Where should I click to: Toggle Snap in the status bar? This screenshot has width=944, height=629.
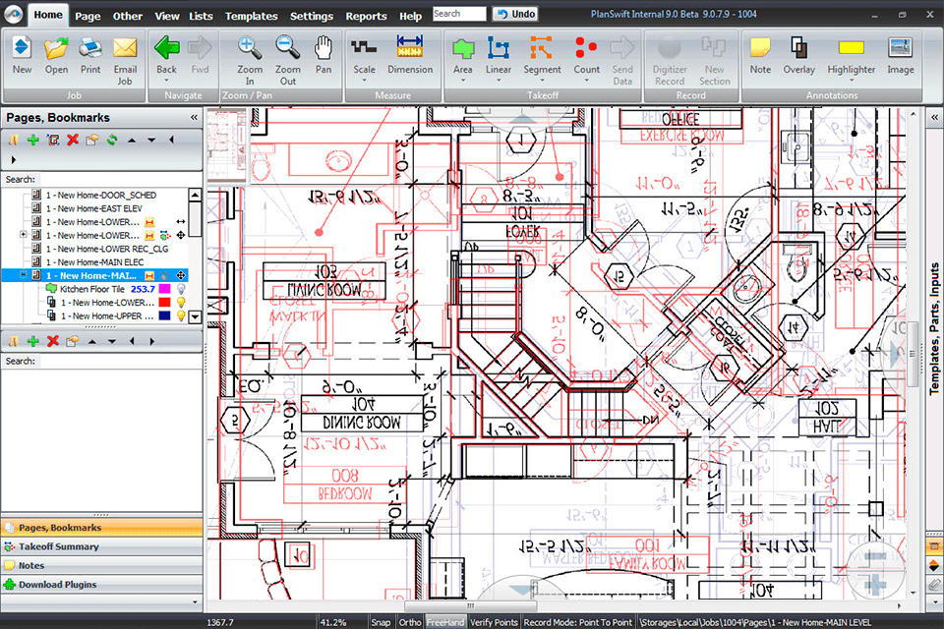pos(381,622)
